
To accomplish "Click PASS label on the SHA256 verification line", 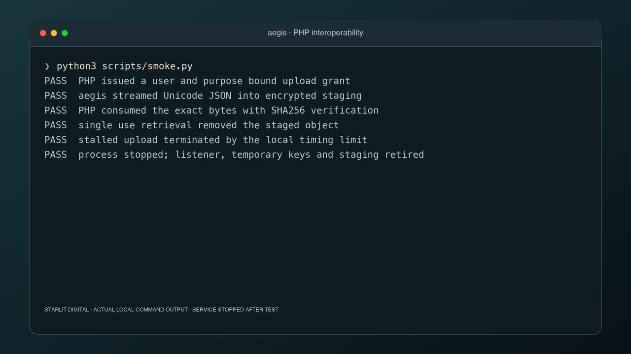I will point(56,111).
